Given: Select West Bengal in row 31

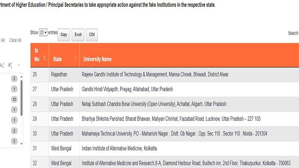Looking at the screenshot, I should pos(61,148).
